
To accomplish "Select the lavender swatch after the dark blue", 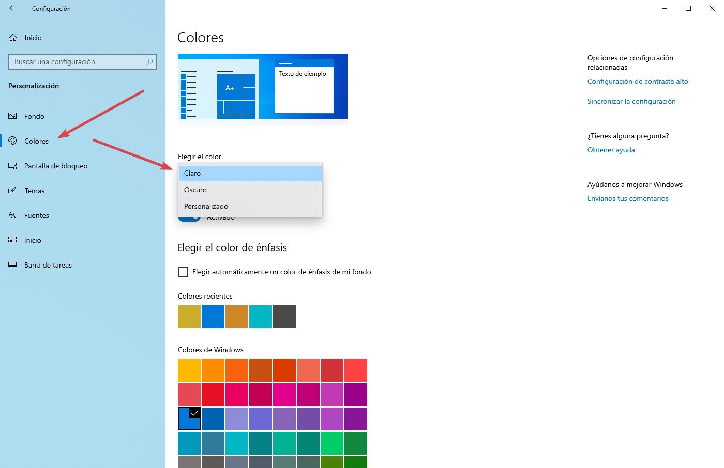I will coord(237,419).
